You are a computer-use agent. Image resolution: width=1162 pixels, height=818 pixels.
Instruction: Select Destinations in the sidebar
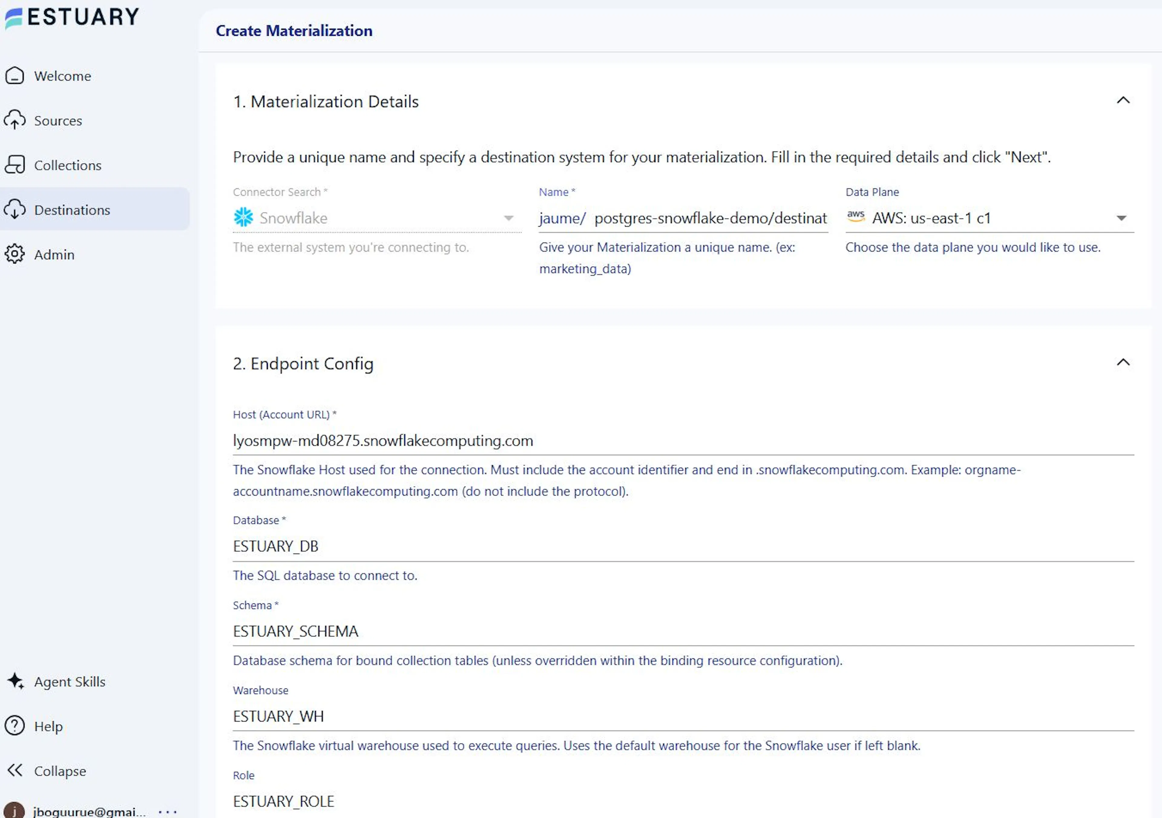tap(95, 209)
